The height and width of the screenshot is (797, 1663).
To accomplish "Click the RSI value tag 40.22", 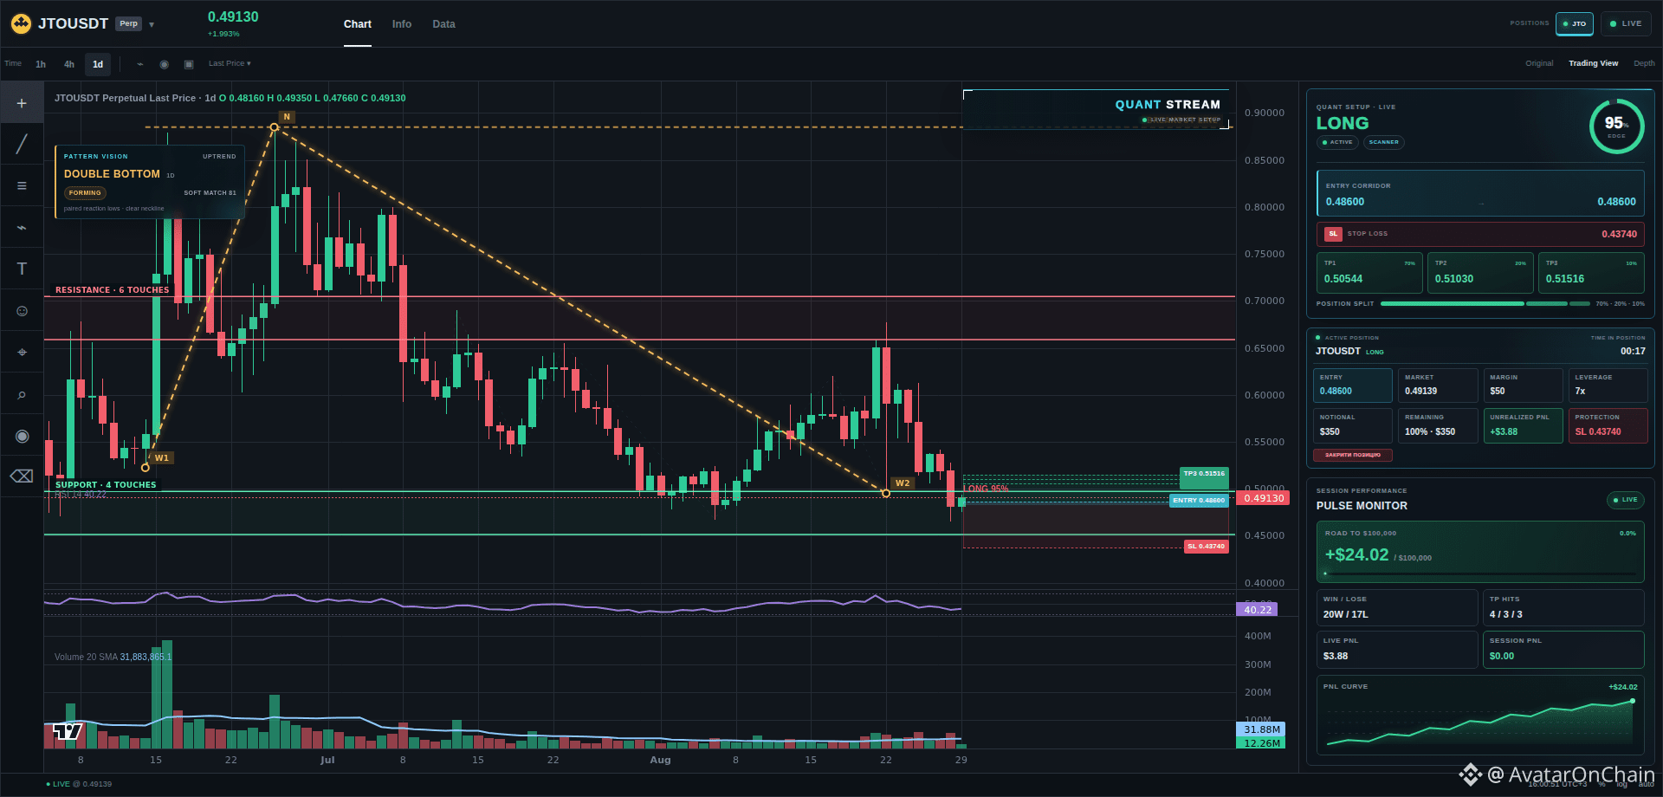I will coord(1258,610).
